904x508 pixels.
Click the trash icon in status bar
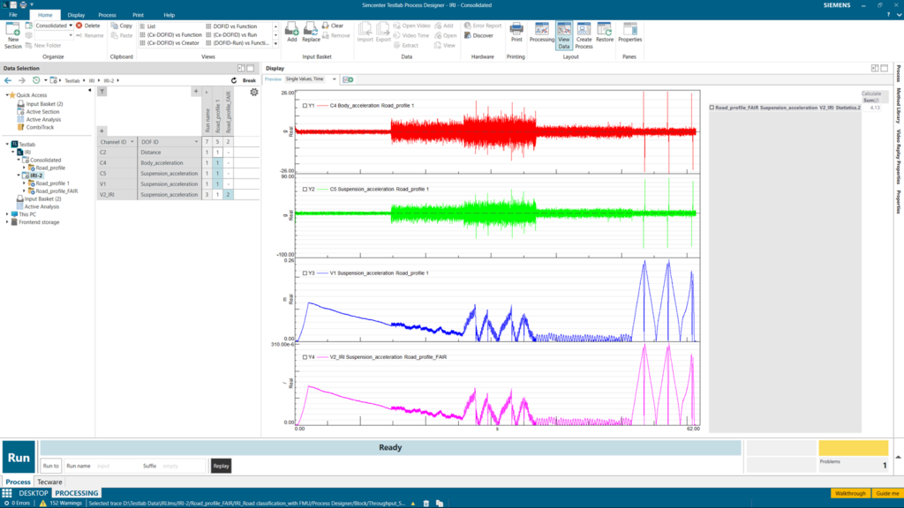pyautogui.click(x=426, y=503)
